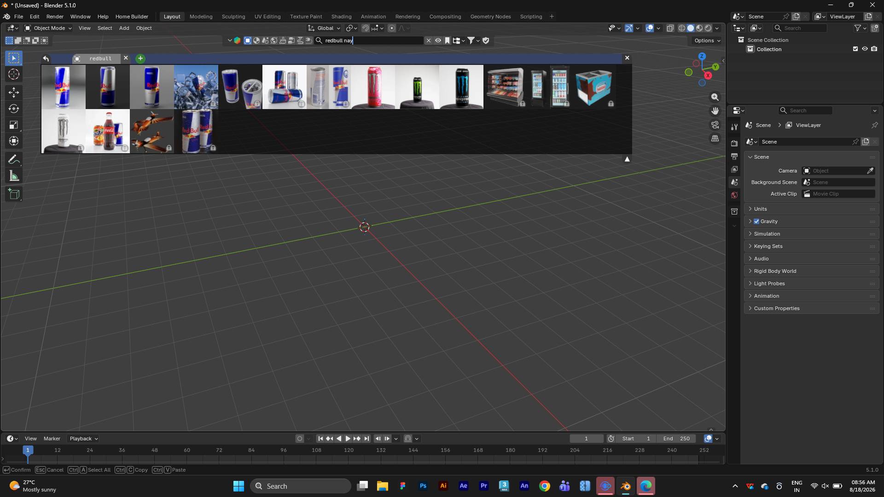Image resolution: width=884 pixels, height=497 pixels.
Task: Choose the Annotate pencil tool
Action: [x=14, y=160]
